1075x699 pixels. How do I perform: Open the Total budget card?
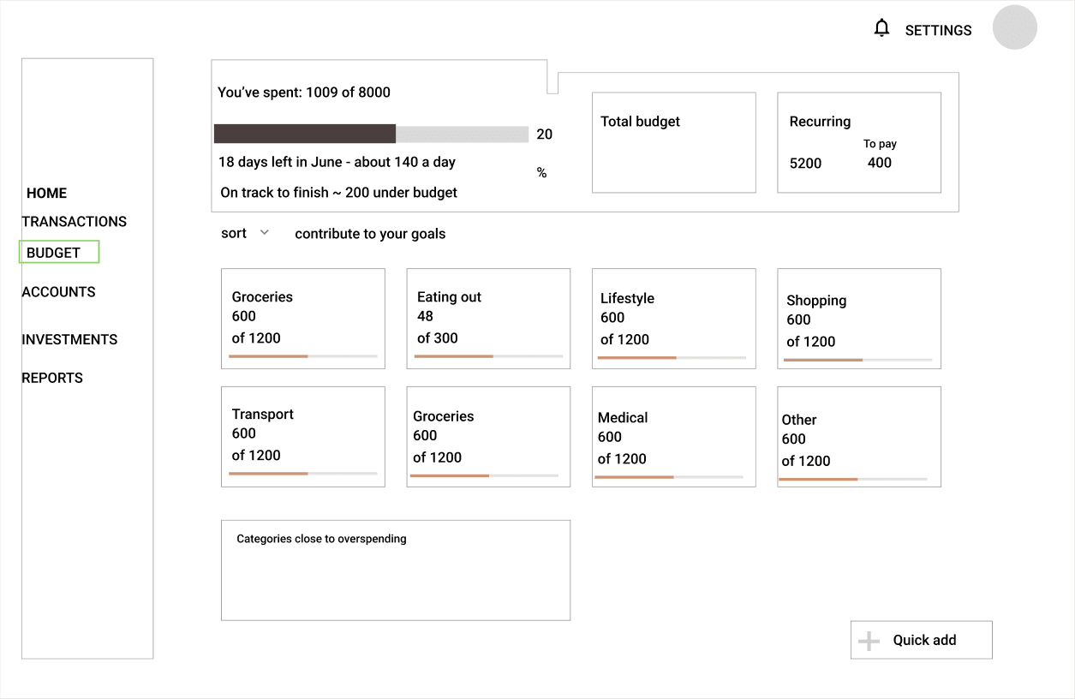coord(674,142)
